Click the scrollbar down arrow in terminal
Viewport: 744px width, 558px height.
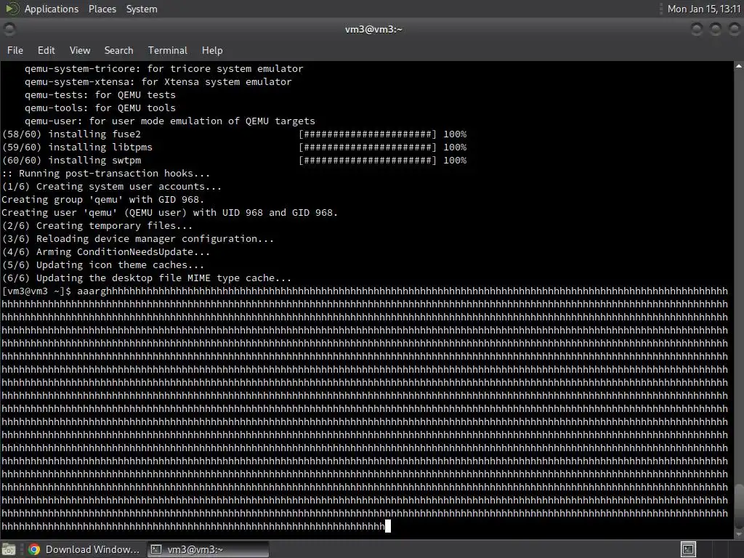click(x=739, y=534)
